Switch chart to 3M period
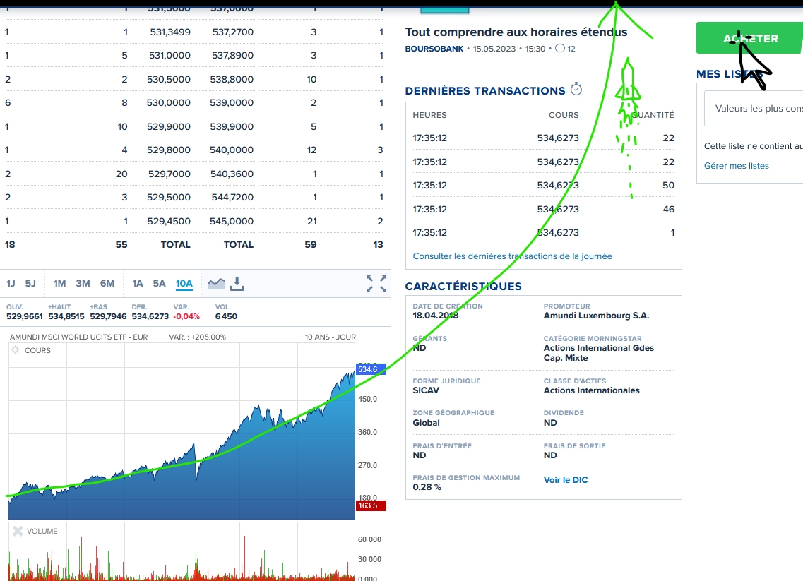803x581 pixels. pos(83,284)
